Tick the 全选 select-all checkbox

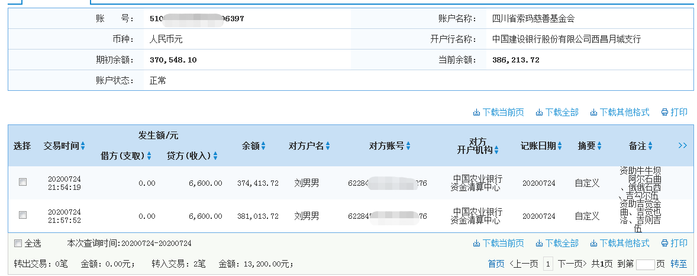pos(18,244)
